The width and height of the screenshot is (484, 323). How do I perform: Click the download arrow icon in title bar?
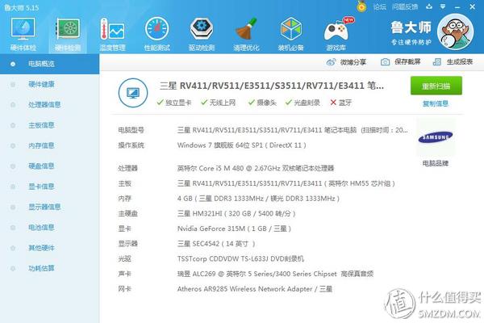tap(429, 6)
